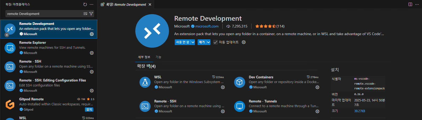Screen dimensions: 422x120
Task: Open the extension search filter menu
Action: click(91, 14)
